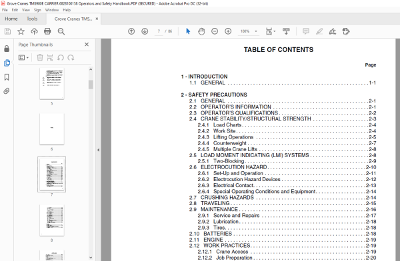Image resolution: width=400 pixels, height=261 pixels.
Task: Select the Hand pan tool
Action: click(x=201, y=31)
